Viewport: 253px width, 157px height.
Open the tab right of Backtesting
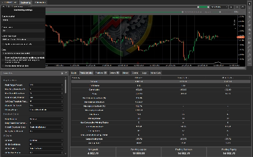pos(40,3)
